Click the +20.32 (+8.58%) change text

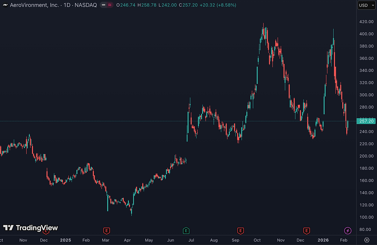point(218,5)
